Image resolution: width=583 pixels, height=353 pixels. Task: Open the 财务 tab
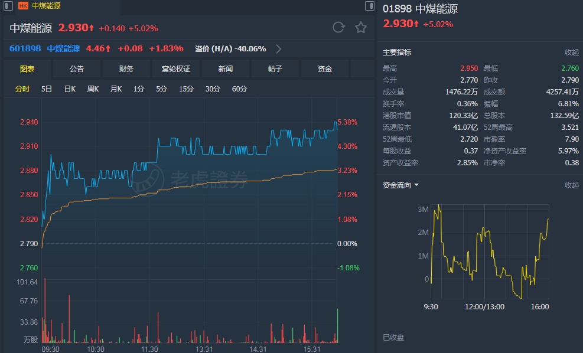click(x=126, y=68)
